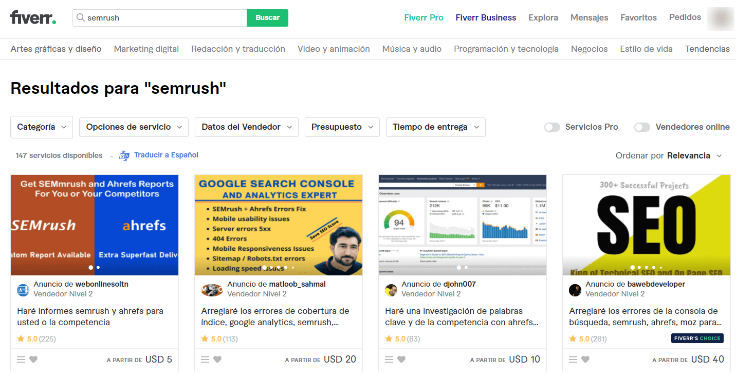Open Programación y tecnología category

[506, 49]
